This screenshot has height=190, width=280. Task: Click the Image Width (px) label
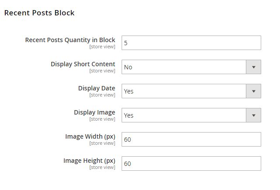pyautogui.click(x=90, y=136)
